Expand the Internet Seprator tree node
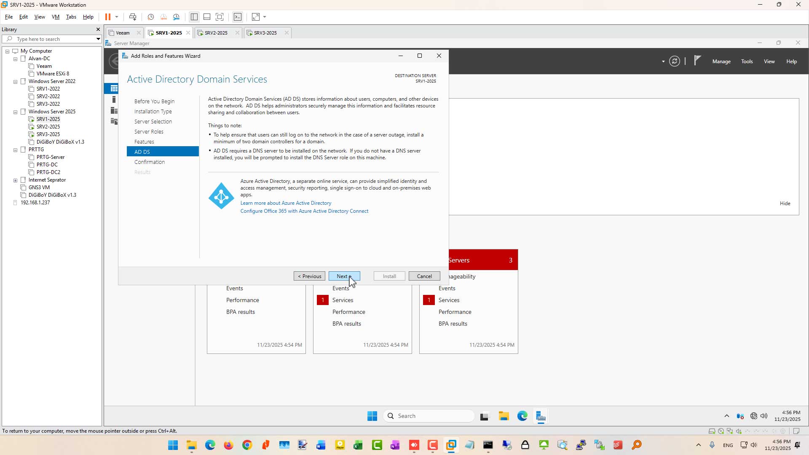This screenshot has height=455, width=809. point(16,180)
